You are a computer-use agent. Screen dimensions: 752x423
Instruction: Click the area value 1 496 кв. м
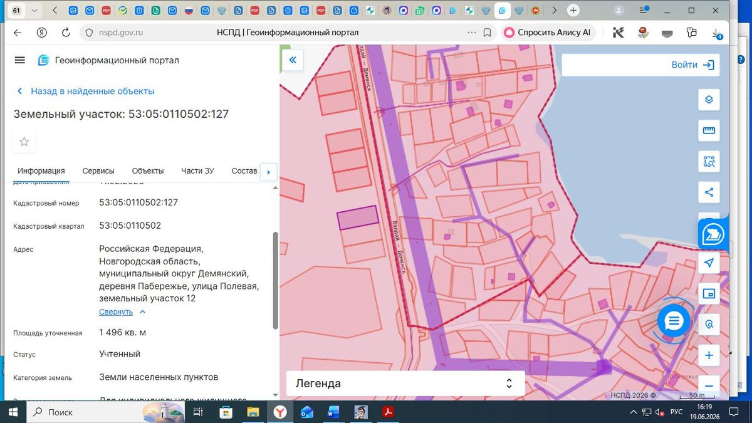[123, 332]
